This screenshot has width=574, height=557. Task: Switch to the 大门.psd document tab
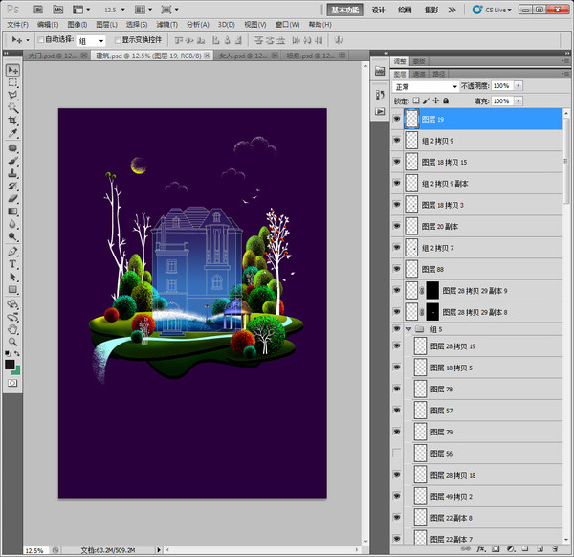56,56
